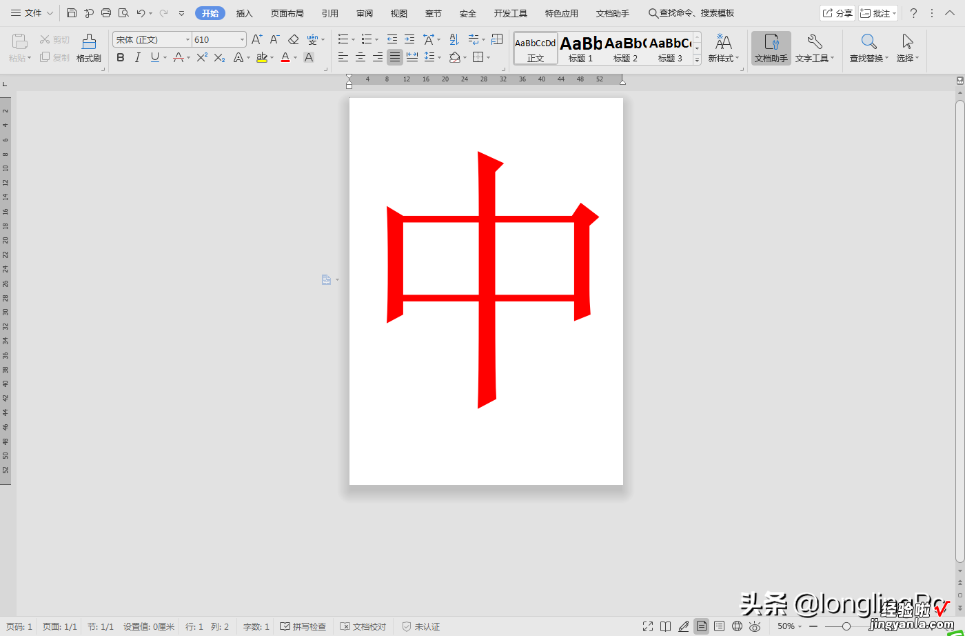Screen dimensions: 965x636
Task: Click the Center align icon
Action: (360, 58)
